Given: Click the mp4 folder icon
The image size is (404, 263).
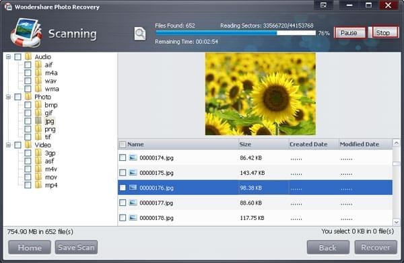Looking at the screenshot, I should coord(38,185).
